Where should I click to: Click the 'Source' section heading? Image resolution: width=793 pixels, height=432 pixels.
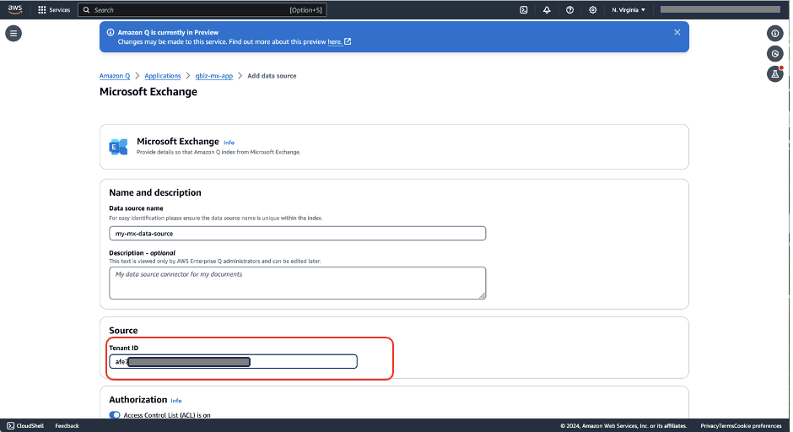pyautogui.click(x=123, y=330)
